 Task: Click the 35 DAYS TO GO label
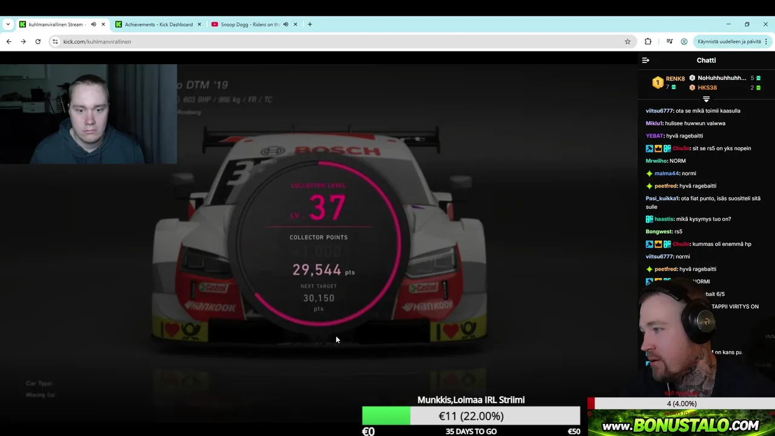coord(471,432)
